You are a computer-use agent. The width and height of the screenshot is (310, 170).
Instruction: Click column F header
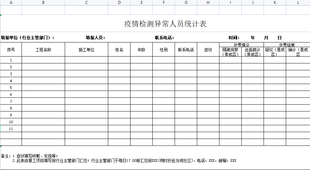tap(164, 3)
